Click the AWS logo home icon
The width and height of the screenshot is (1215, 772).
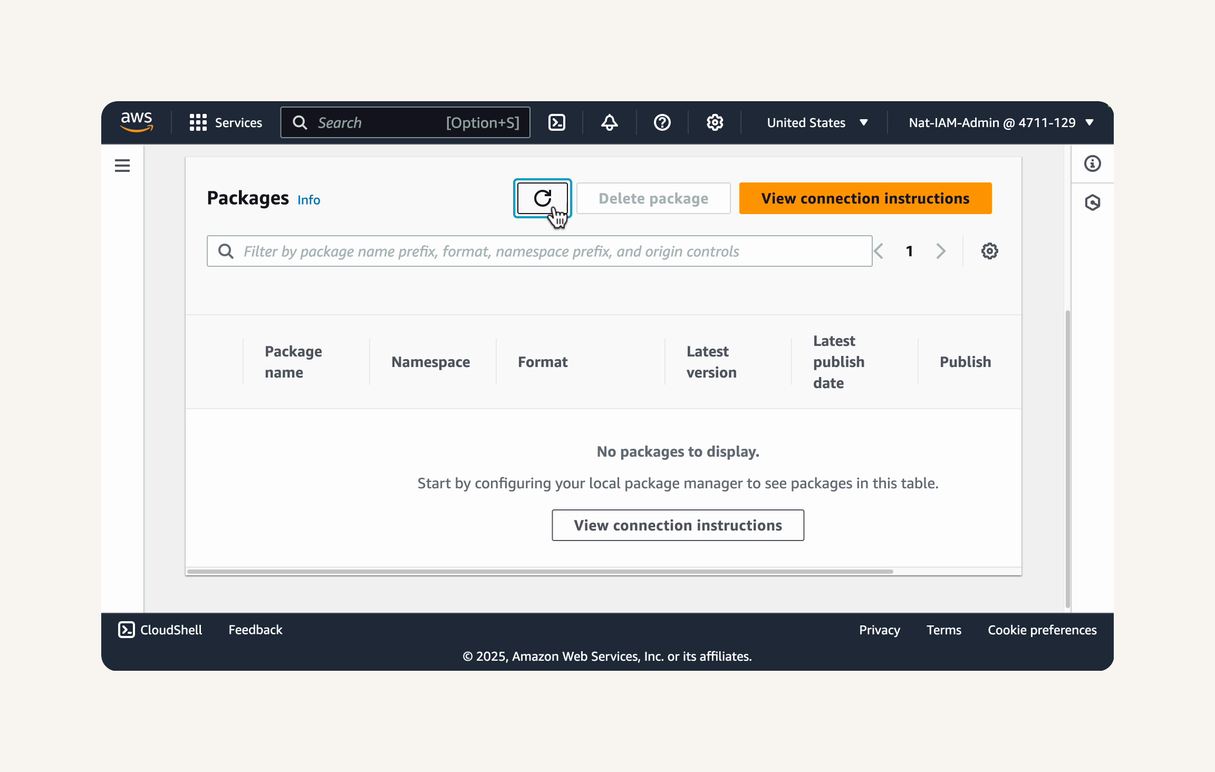click(x=137, y=122)
